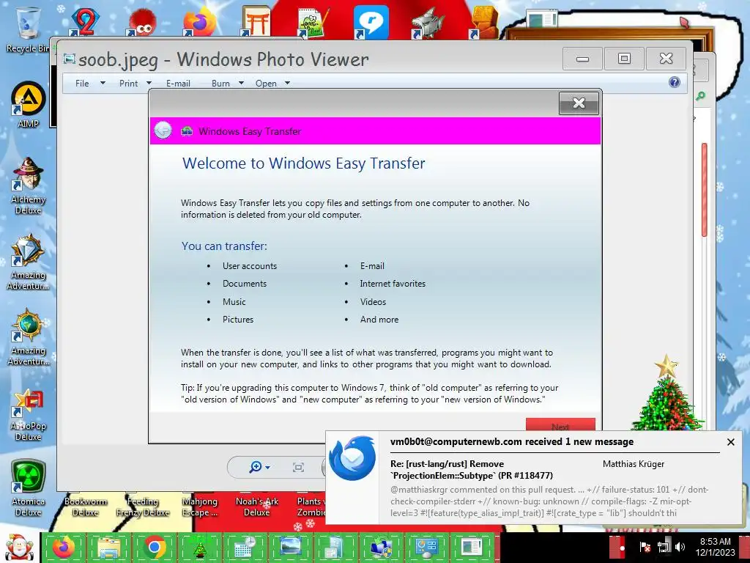Viewport: 750px width, 563px height.
Task: Dismiss the Thunderbird new message notification
Action: (730, 442)
